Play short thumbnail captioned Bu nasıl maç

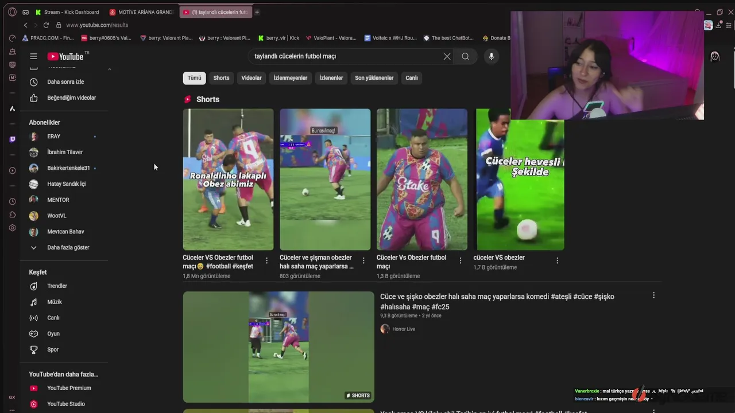point(325,180)
